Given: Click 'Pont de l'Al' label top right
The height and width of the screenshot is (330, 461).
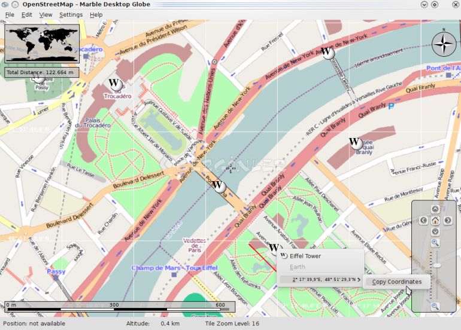Looking at the screenshot, I should tap(444, 68).
